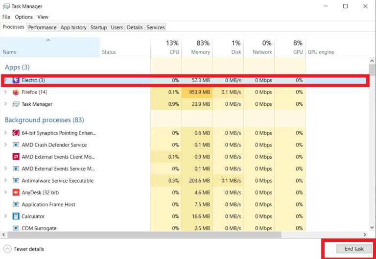The height and width of the screenshot is (259, 376).
Task: Click the Background processes (83) heading
Action: [x=45, y=120]
